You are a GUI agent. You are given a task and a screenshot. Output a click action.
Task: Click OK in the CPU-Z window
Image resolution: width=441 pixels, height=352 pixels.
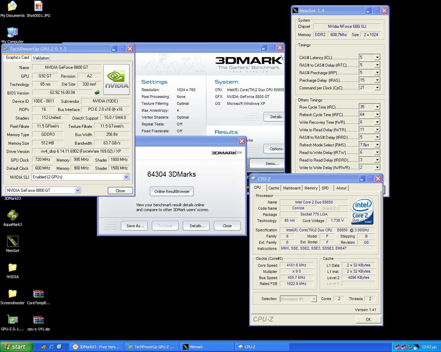tap(368, 320)
